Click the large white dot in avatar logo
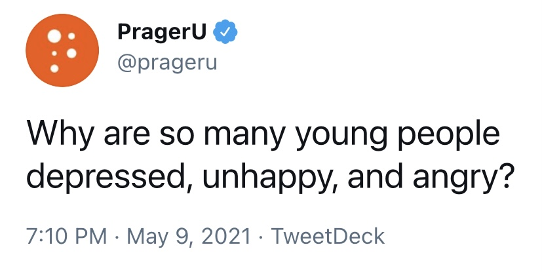542x272 pixels. click(x=55, y=35)
